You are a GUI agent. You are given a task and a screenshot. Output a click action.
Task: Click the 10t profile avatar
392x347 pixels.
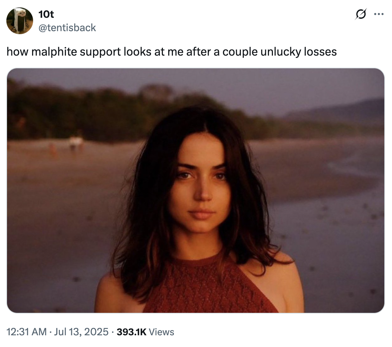click(x=20, y=21)
